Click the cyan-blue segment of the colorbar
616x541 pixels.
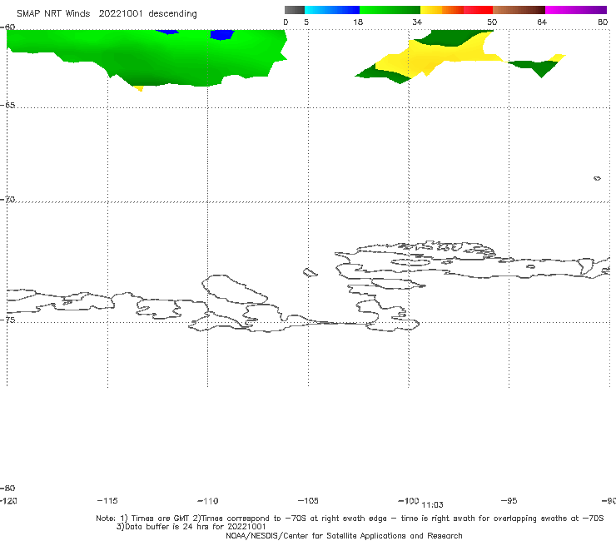click(332, 10)
